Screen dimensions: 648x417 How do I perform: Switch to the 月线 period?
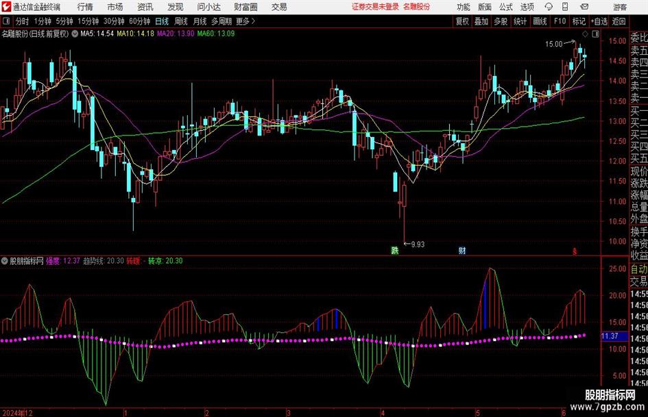(x=200, y=21)
